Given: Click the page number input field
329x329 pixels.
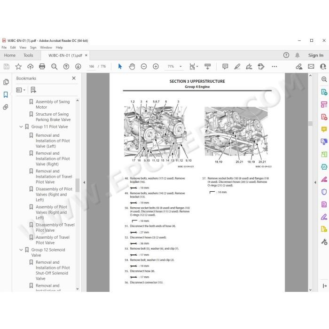Looking at the screenshot, I should (x=92, y=67).
